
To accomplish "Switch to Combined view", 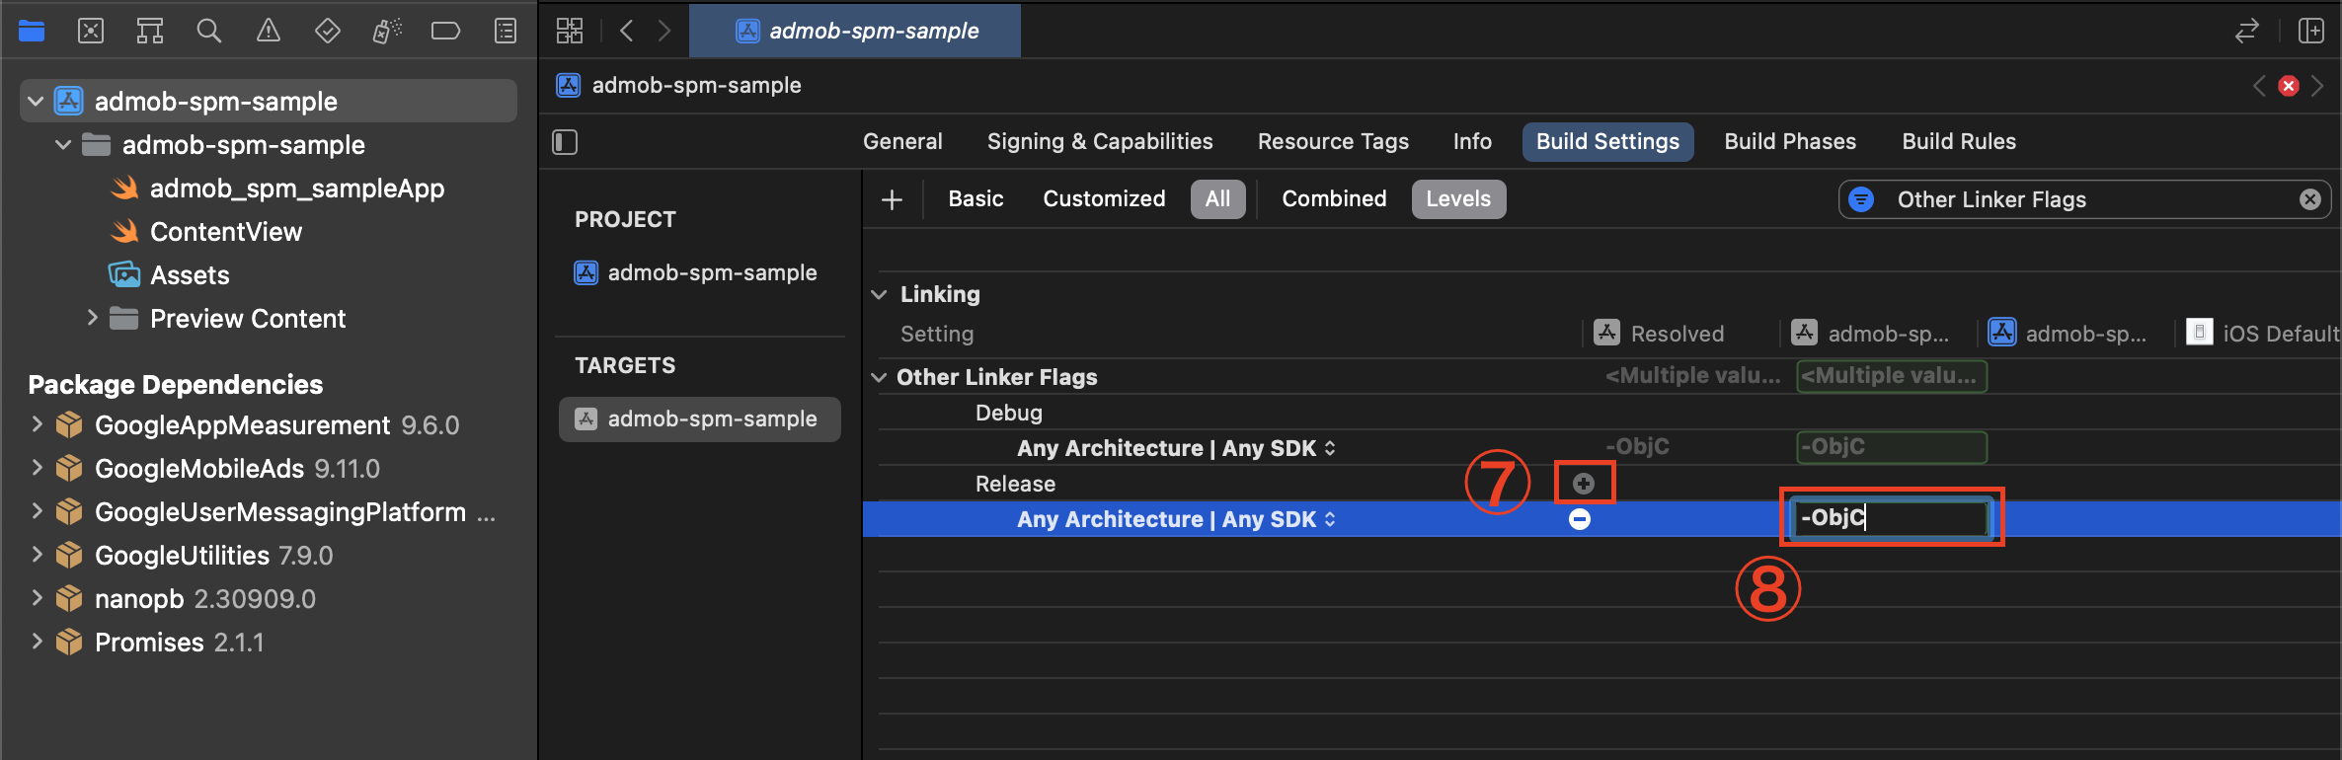I will (x=1334, y=199).
